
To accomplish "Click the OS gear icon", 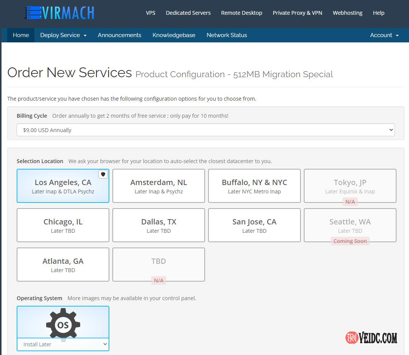I will 63,324.
